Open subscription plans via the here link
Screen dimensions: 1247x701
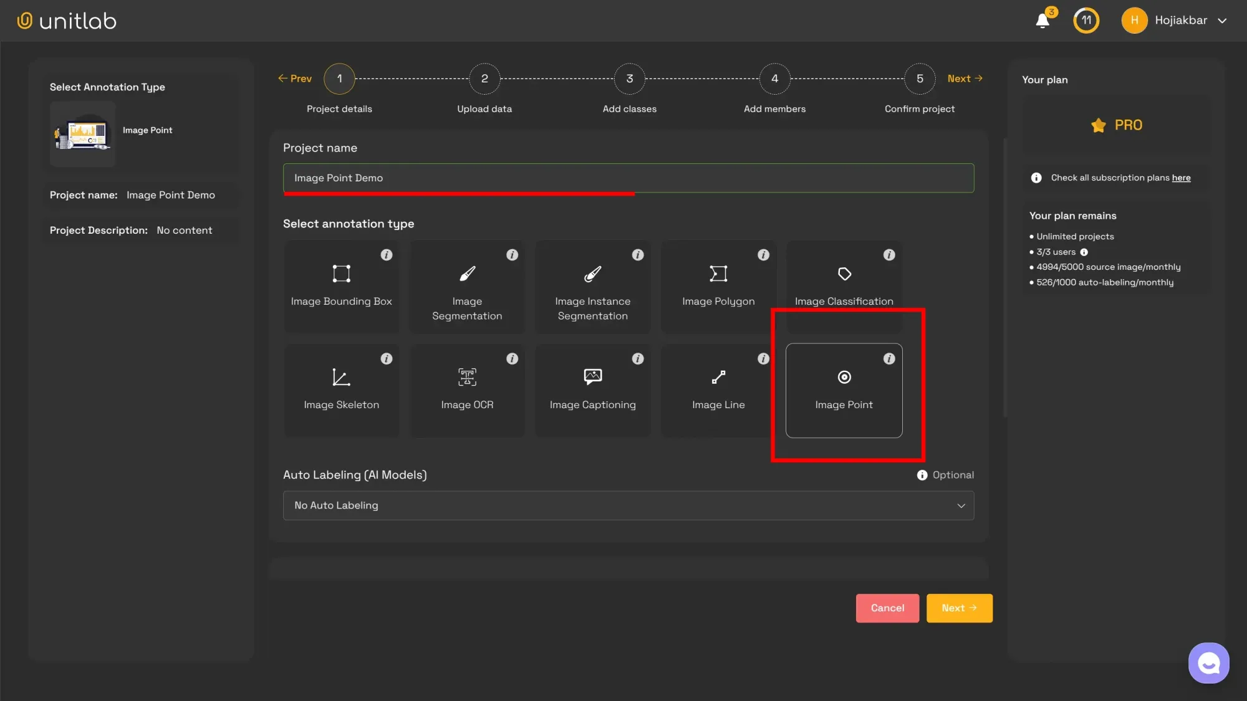tap(1180, 178)
